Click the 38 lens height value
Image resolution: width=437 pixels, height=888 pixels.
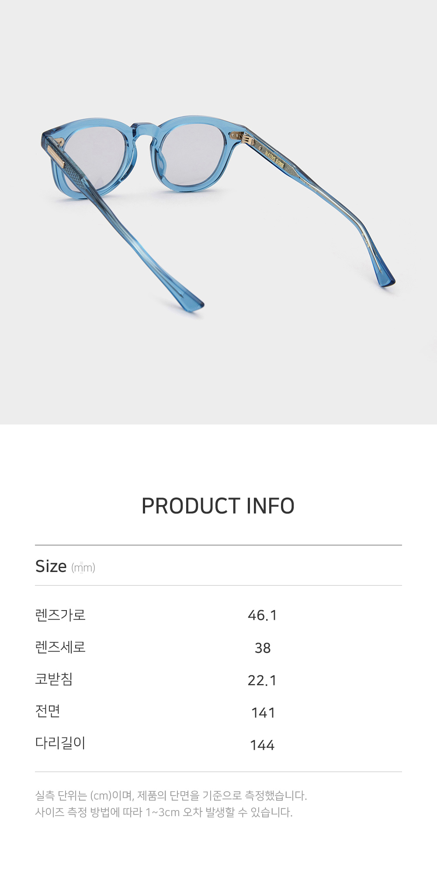263,648
